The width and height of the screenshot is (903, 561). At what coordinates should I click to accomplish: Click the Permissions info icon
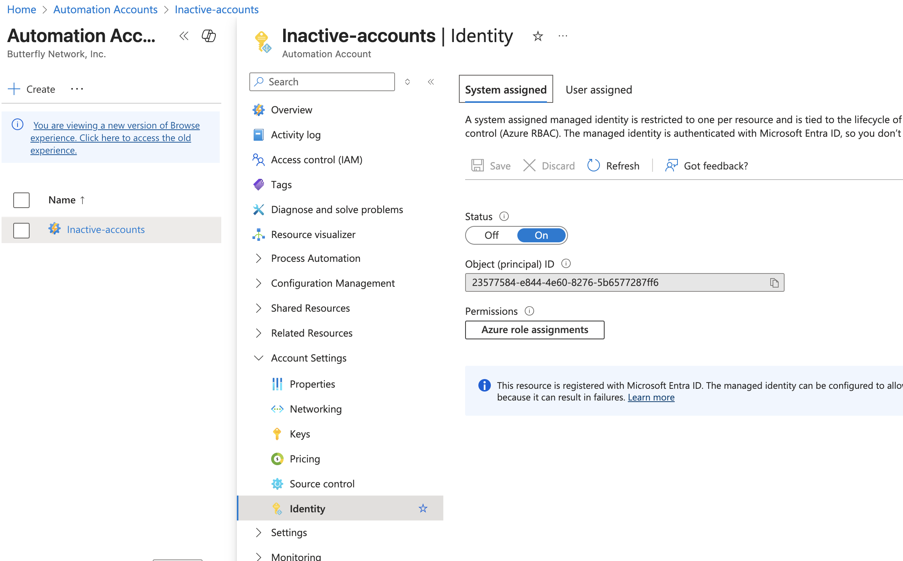[529, 311]
